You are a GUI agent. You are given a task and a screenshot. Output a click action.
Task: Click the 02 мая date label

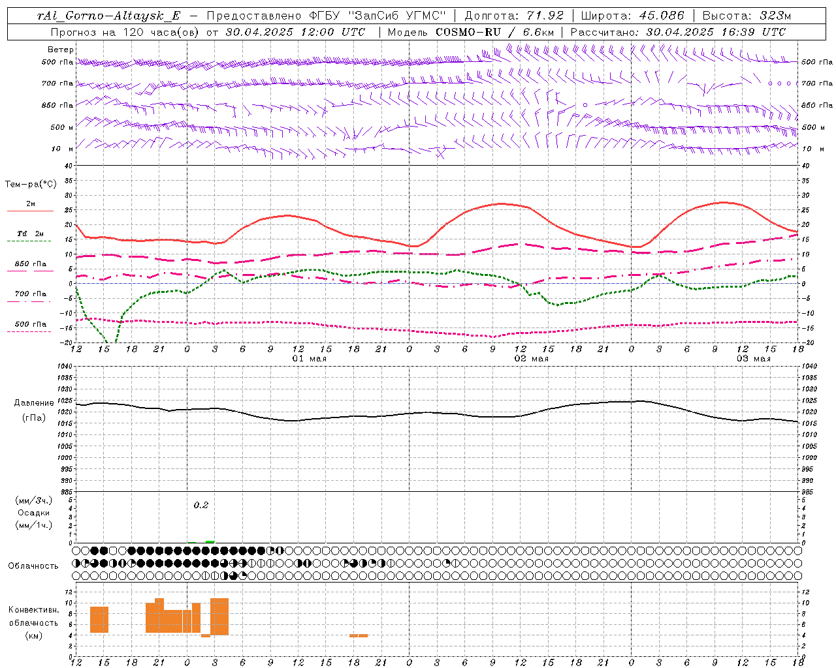click(532, 359)
